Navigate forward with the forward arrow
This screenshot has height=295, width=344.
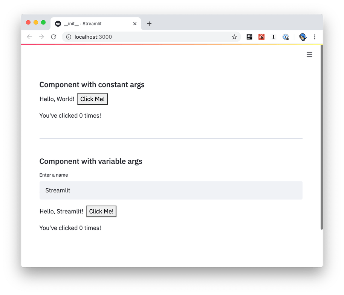[41, 37]
